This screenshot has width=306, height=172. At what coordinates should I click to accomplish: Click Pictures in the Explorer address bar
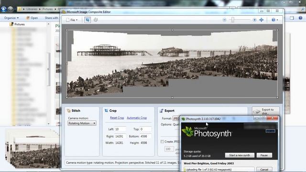point(48,9)
